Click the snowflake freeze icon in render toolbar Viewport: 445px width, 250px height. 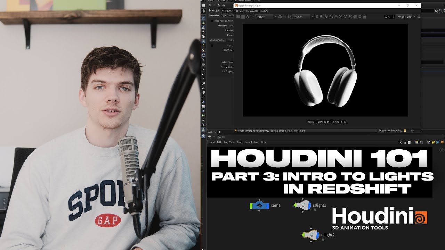[326, 17]
